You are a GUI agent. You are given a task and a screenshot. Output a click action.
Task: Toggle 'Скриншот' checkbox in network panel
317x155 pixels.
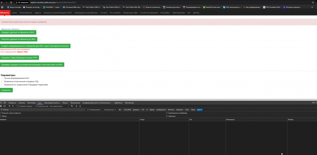pyautogui.click(x=167, y=116)
